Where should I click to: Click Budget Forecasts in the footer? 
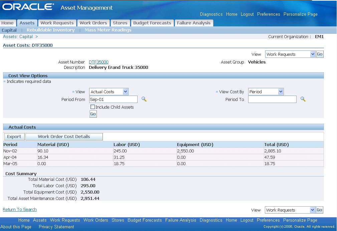coord(145,220)
